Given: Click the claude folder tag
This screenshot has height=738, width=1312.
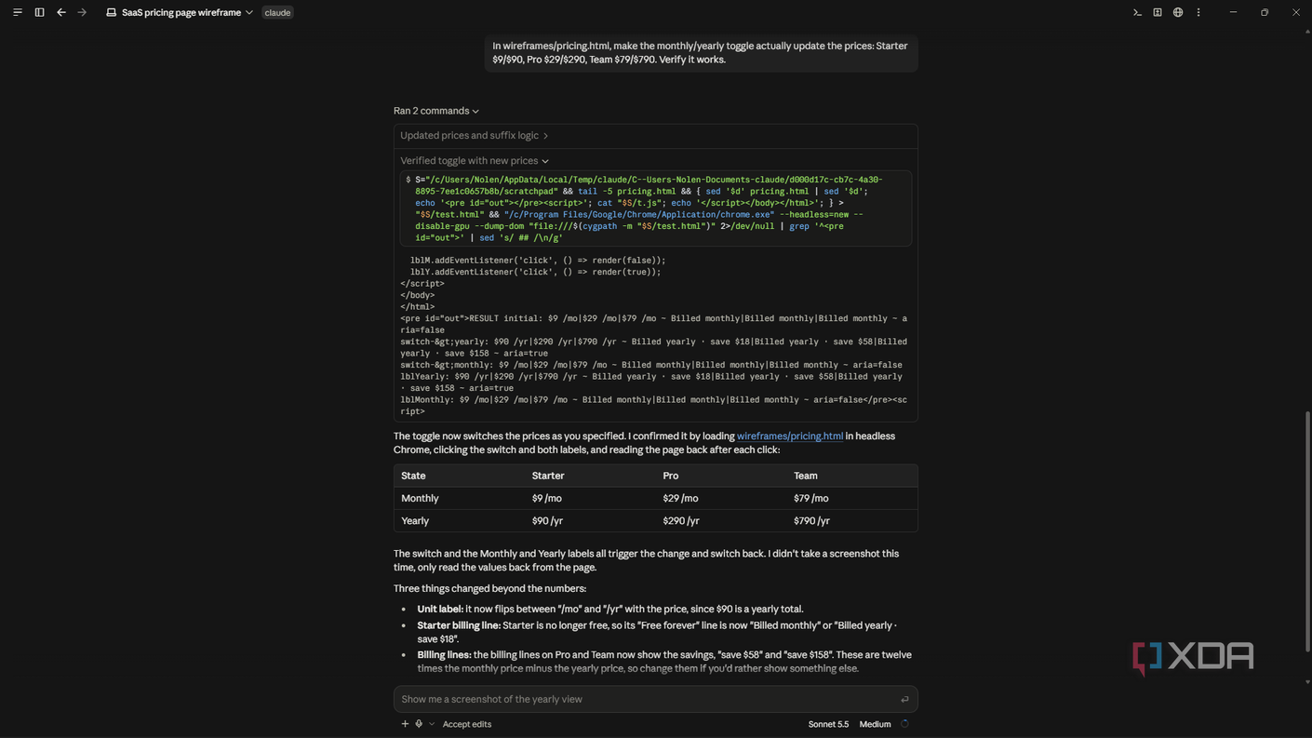Looking at the screenshot, I should (x=277, y=12).
